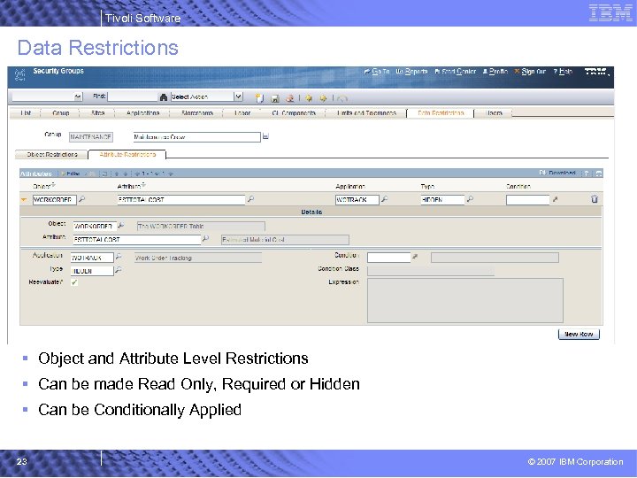Click the lookup icon beside WOTRACK in table row
637x478 pixels.
[384, 199]
